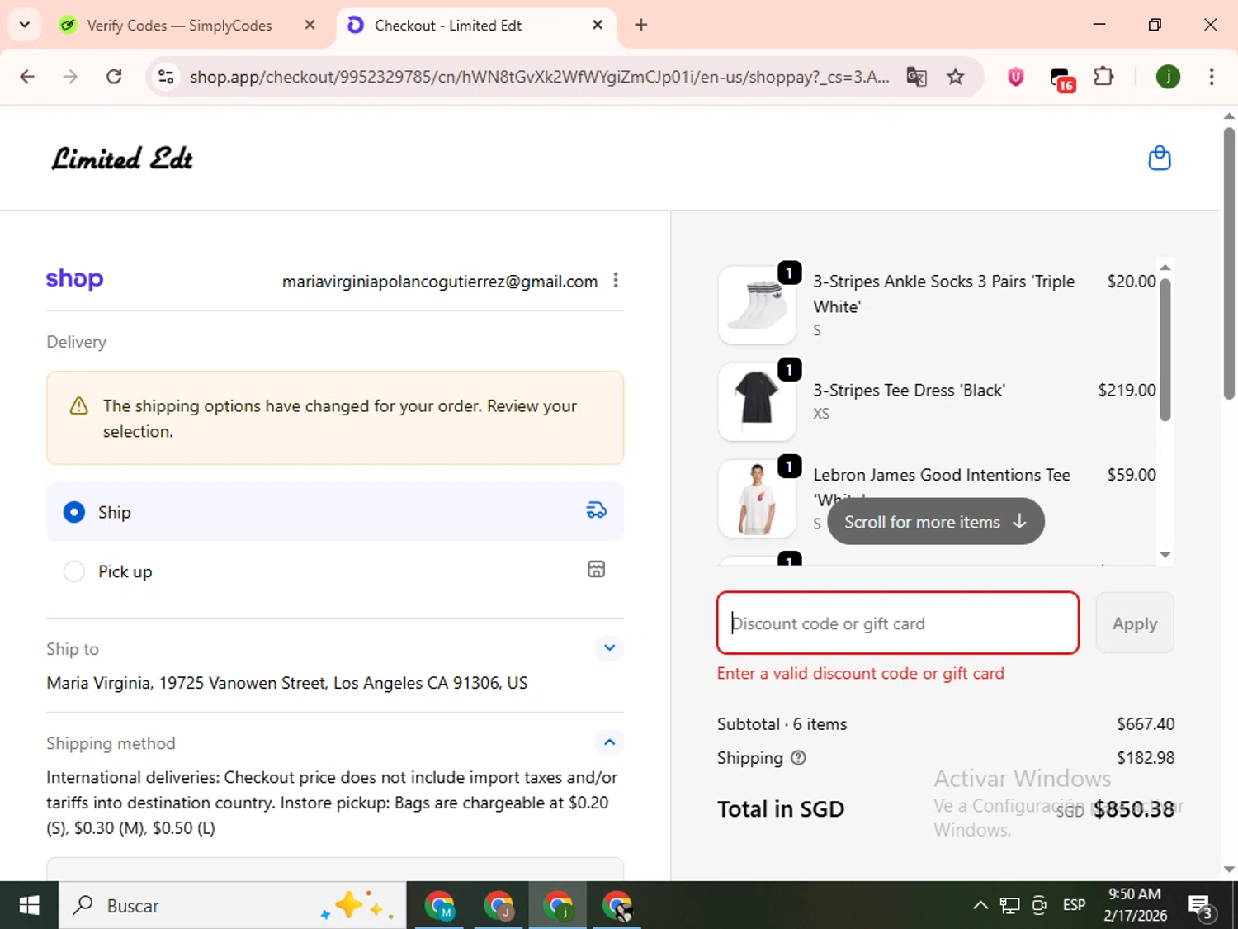Image resolution: width=1238 pixels, height=929 pixels.
Task: Open the red shield extension icon
Action: 1016,77
